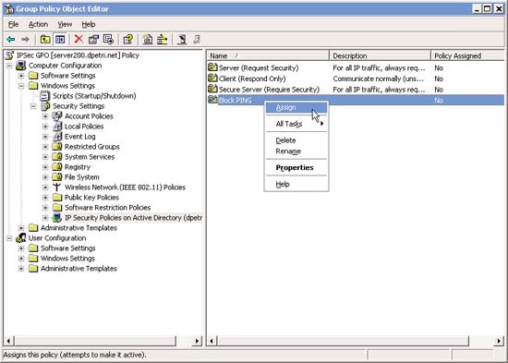
Task: Click the Server (Request Security) policy icon
Action: coord(212,67)
